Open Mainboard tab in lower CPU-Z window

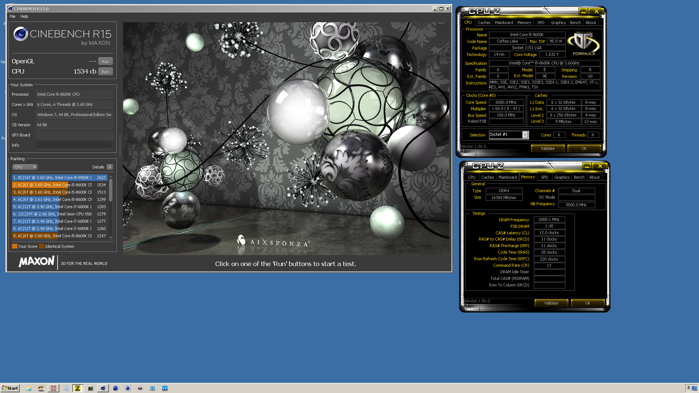coord(508,177)
